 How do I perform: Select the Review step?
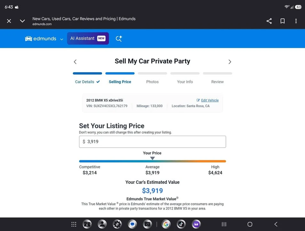click(x=217, y=82)
